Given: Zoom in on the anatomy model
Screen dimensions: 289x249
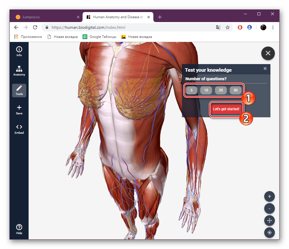Looking at the screenshot, I should point(269,196).
